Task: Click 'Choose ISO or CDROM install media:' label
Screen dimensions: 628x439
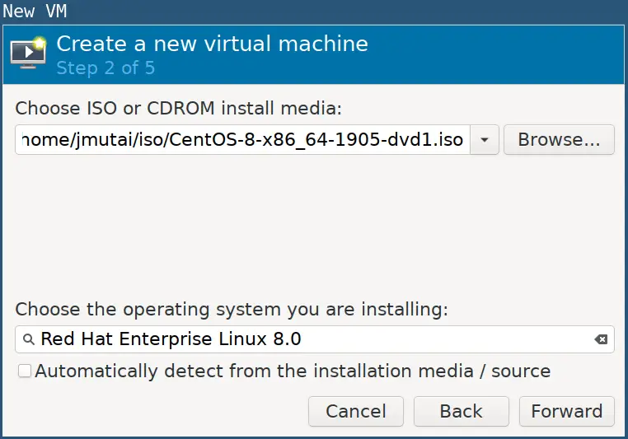Action: 179,108
